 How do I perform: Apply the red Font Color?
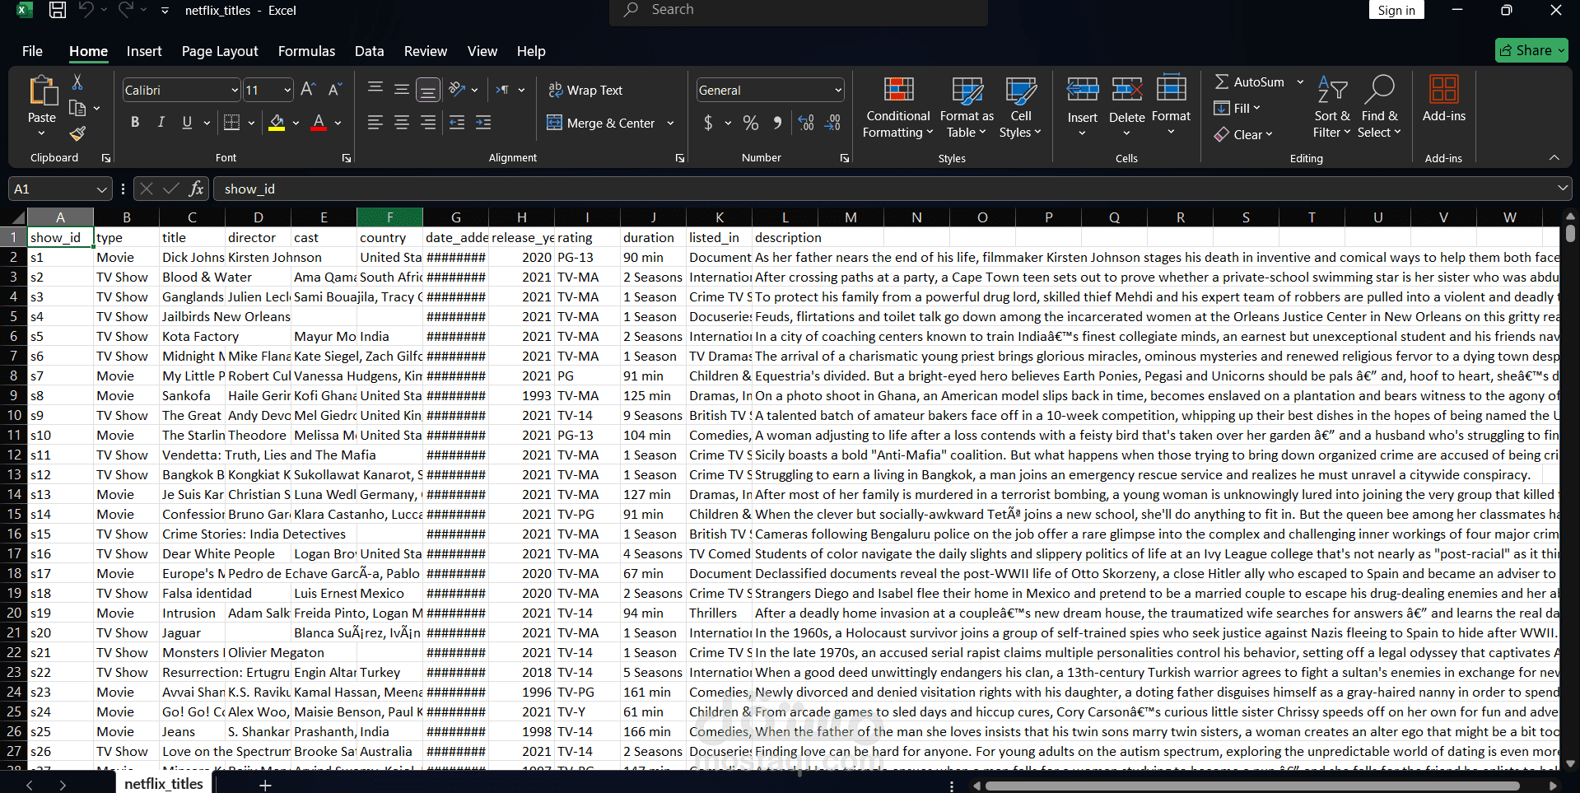click(319, 123)
